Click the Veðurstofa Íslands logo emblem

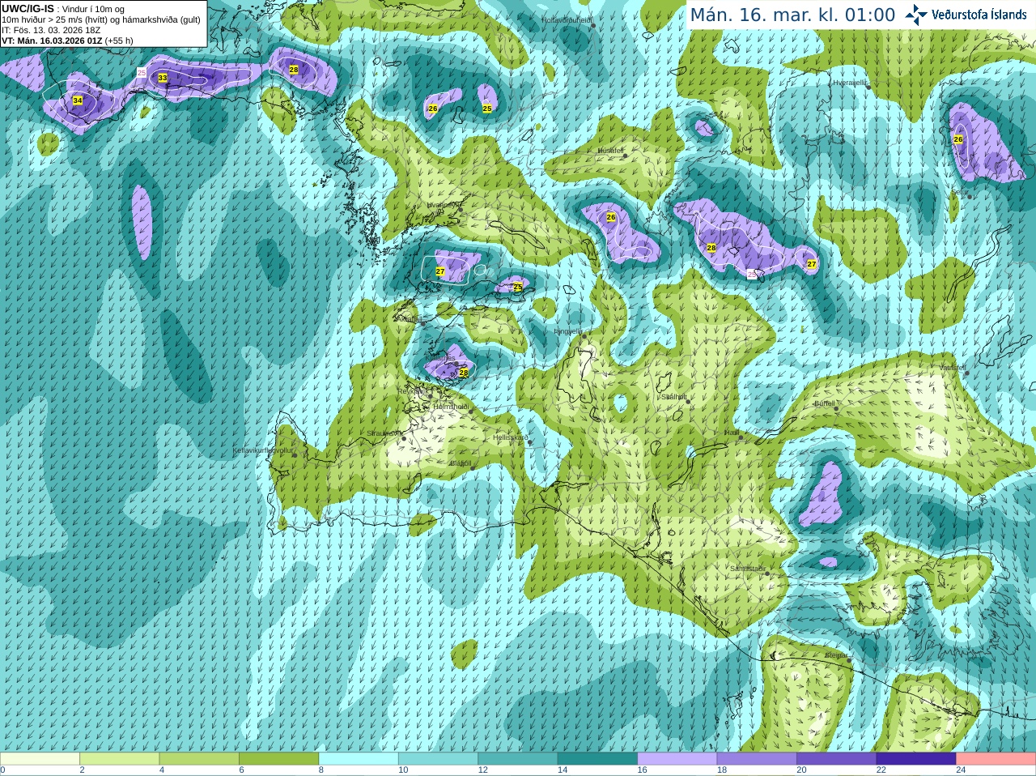pyautogui.click(x=916, y=15)
